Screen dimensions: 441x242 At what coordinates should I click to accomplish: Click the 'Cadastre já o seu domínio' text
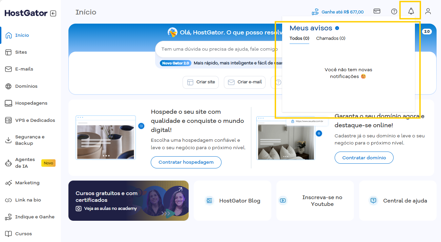tap(380, 139)
